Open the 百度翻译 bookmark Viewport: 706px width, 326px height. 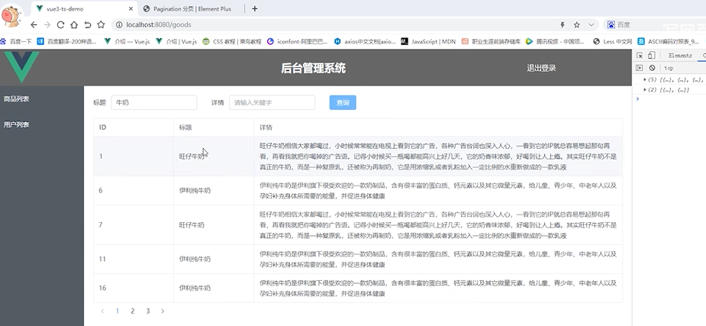(x=66, y=41)
